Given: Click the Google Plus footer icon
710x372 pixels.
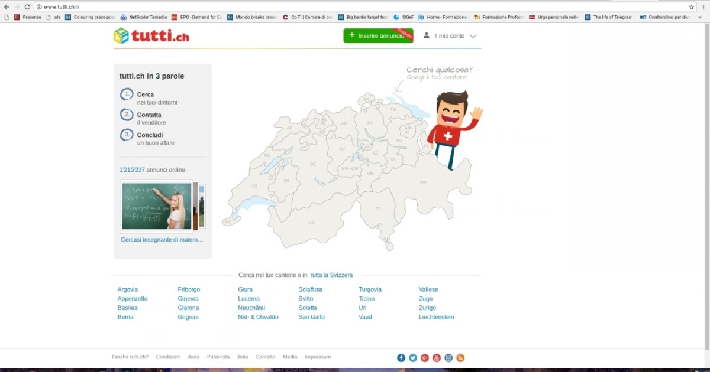Looking at the screenshot, I should [425, 358].
